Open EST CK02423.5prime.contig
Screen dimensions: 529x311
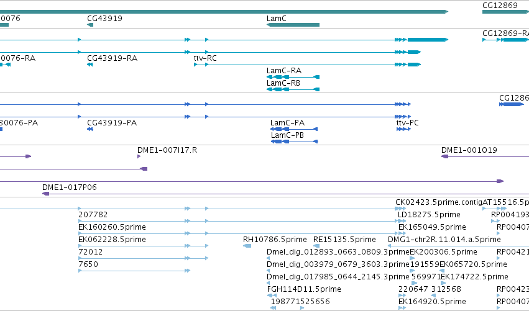coord(439,202)
